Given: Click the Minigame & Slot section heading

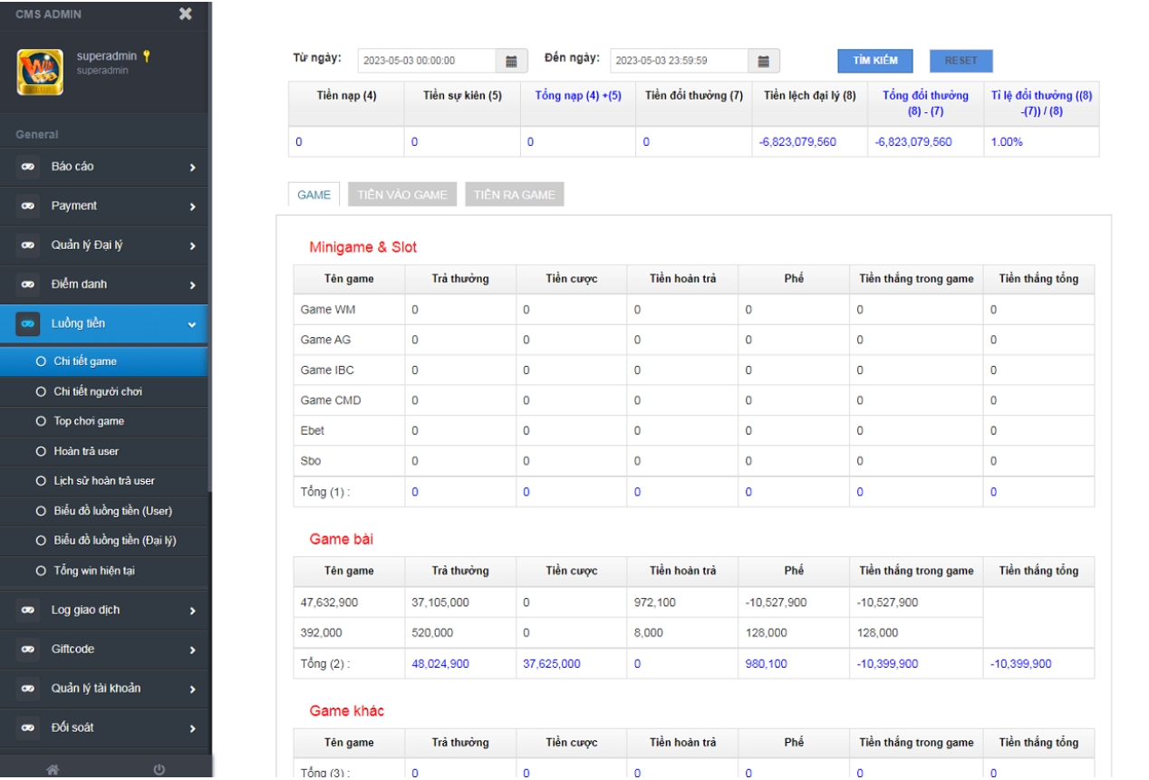Looking at the screenshot, I should [x=363, y=246].
